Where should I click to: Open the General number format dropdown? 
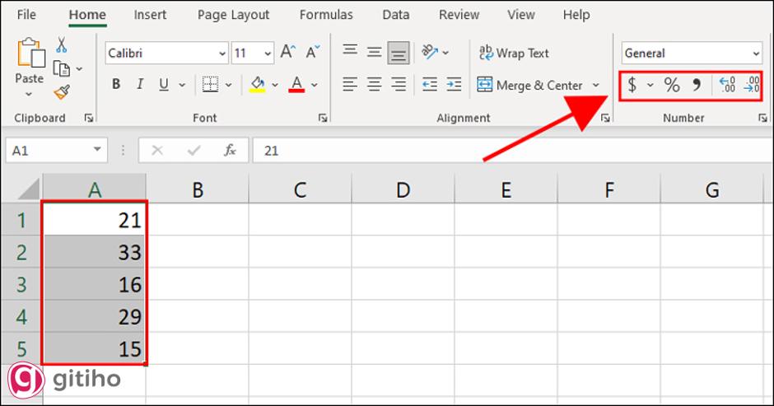[x=756, y=54]
